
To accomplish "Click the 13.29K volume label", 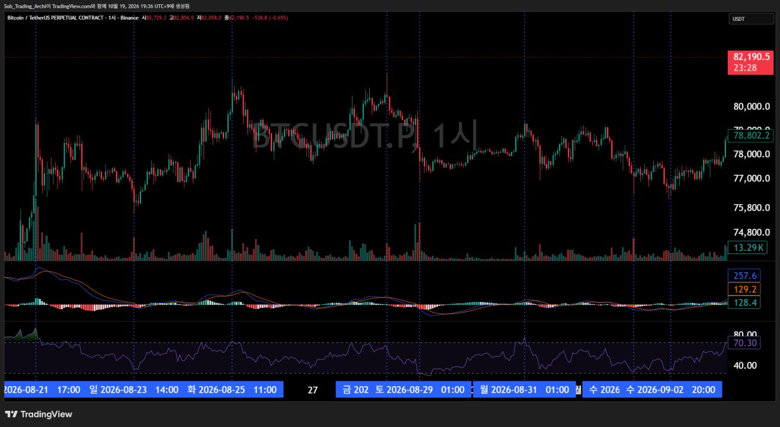I will (x=747, y=247).
